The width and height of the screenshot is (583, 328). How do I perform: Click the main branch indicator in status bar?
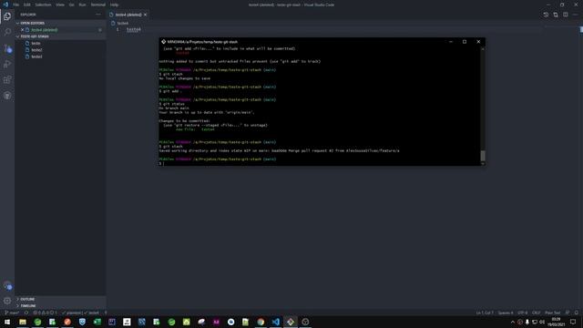click(x=12, y=313)
